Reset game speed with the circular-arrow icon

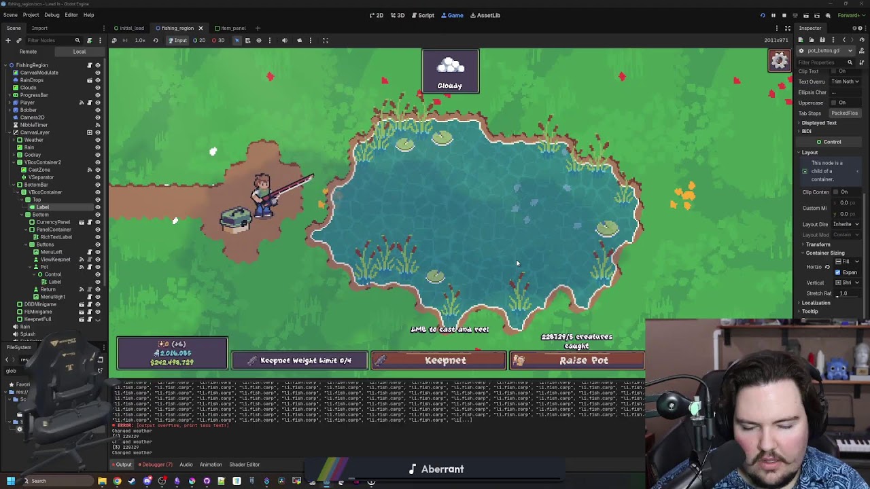[155, 40]
